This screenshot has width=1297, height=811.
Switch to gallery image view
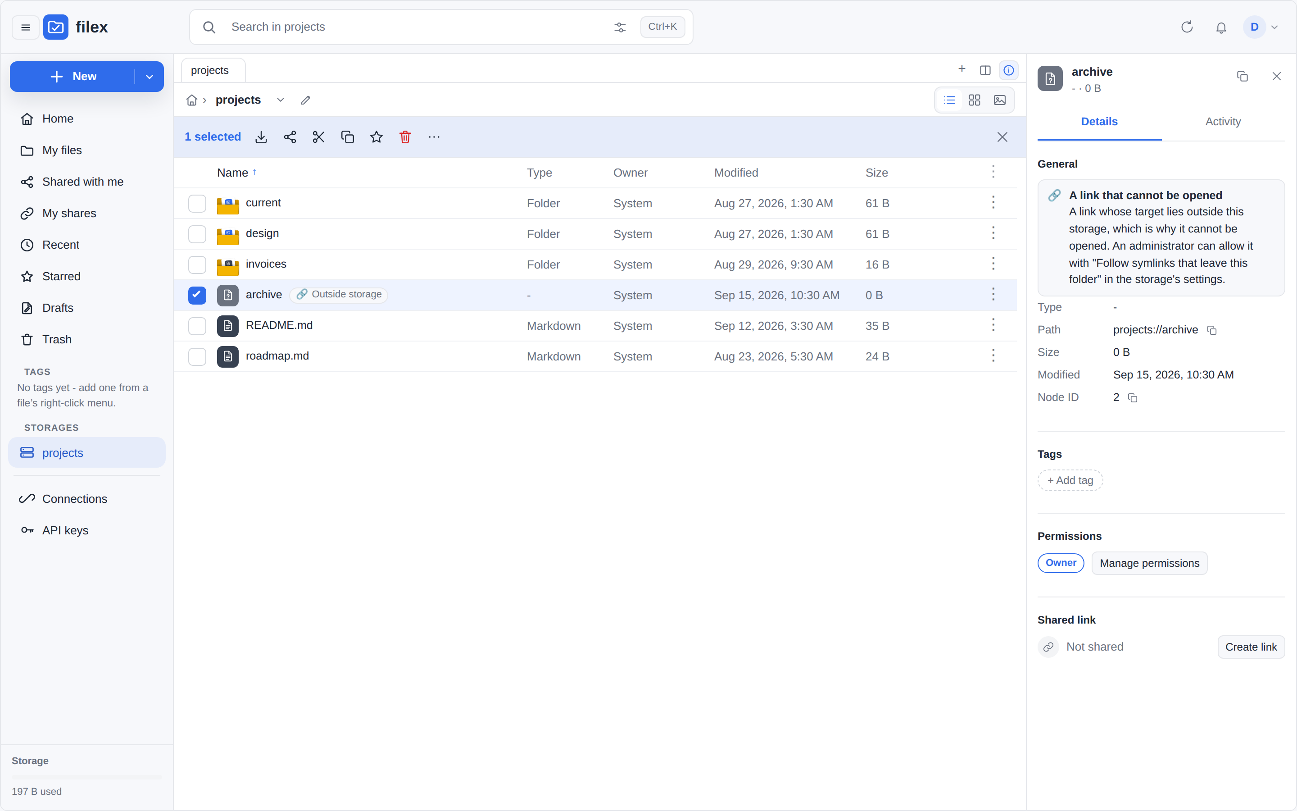coord(1000,100)
